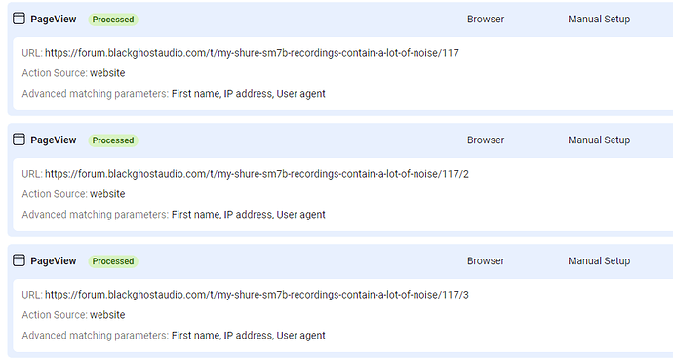Select the PageView title above the noise/117/3 URL
Viewport: 673px width, 359px height.
(x=54, y=261)
